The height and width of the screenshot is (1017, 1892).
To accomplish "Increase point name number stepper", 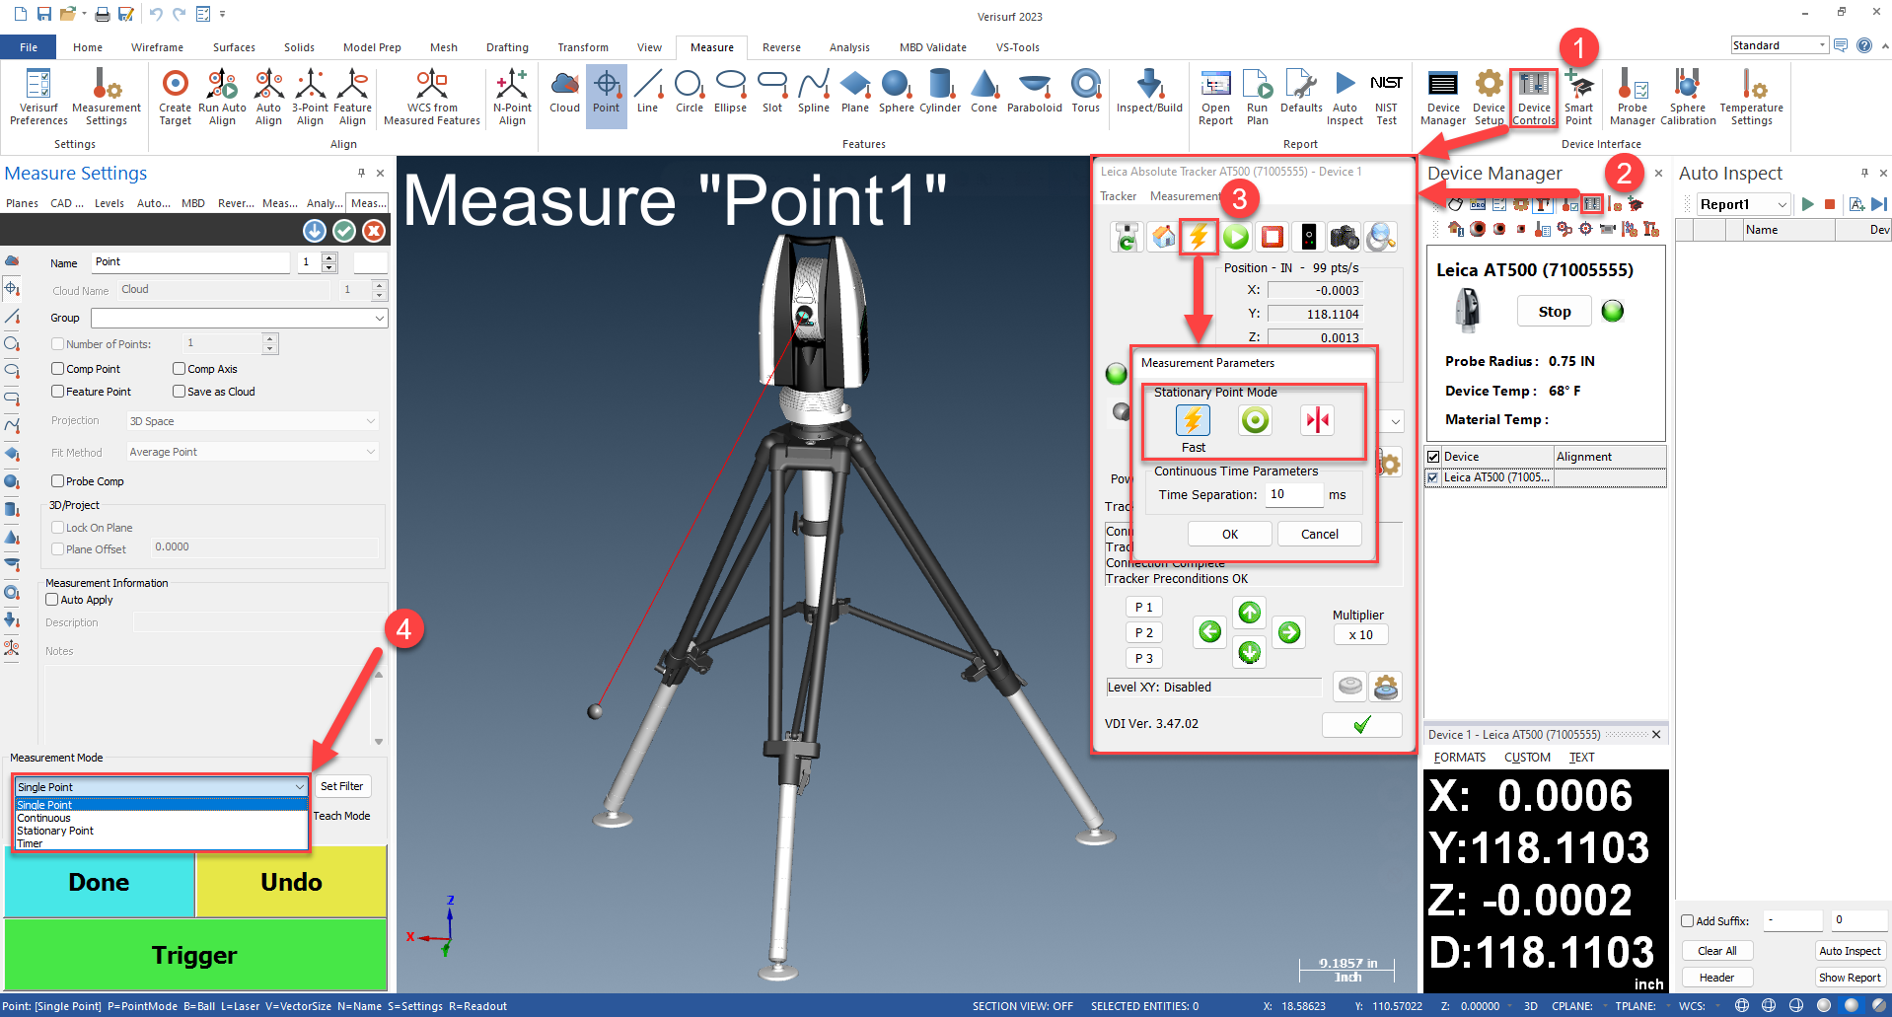I will coord(329,257).
